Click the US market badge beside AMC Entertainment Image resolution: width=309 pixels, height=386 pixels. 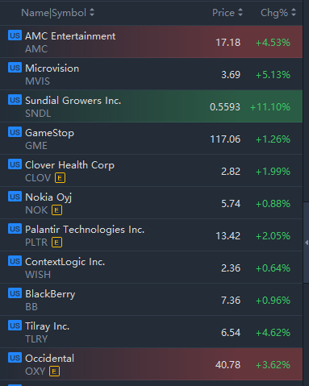pos(15,35)
